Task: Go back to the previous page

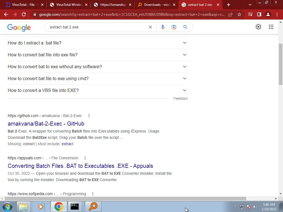Action: point(6,14)
